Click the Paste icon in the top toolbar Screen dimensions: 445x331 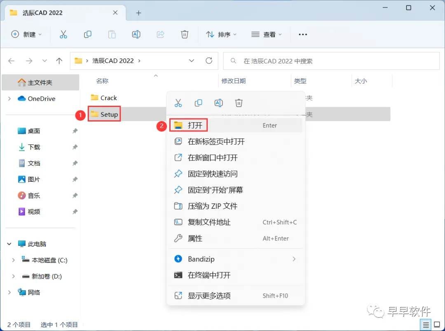tap(112, 34)
